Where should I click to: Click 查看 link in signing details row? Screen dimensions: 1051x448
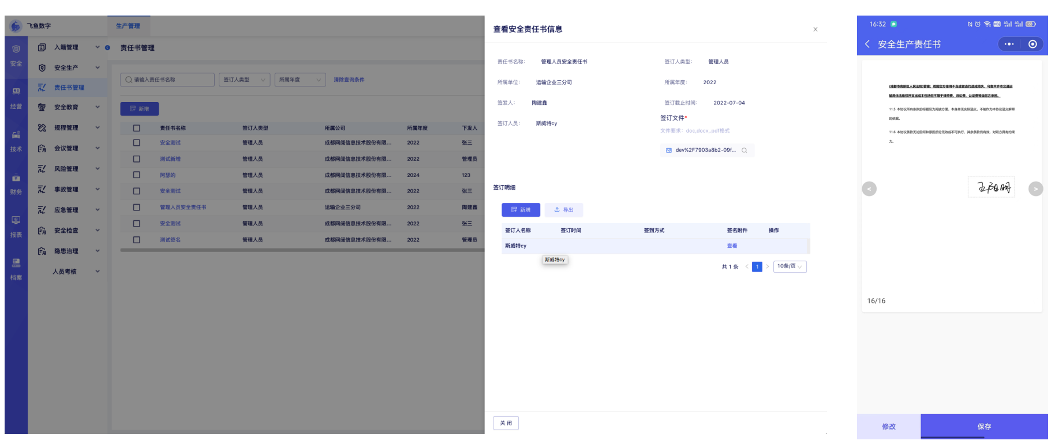[732, 246]
